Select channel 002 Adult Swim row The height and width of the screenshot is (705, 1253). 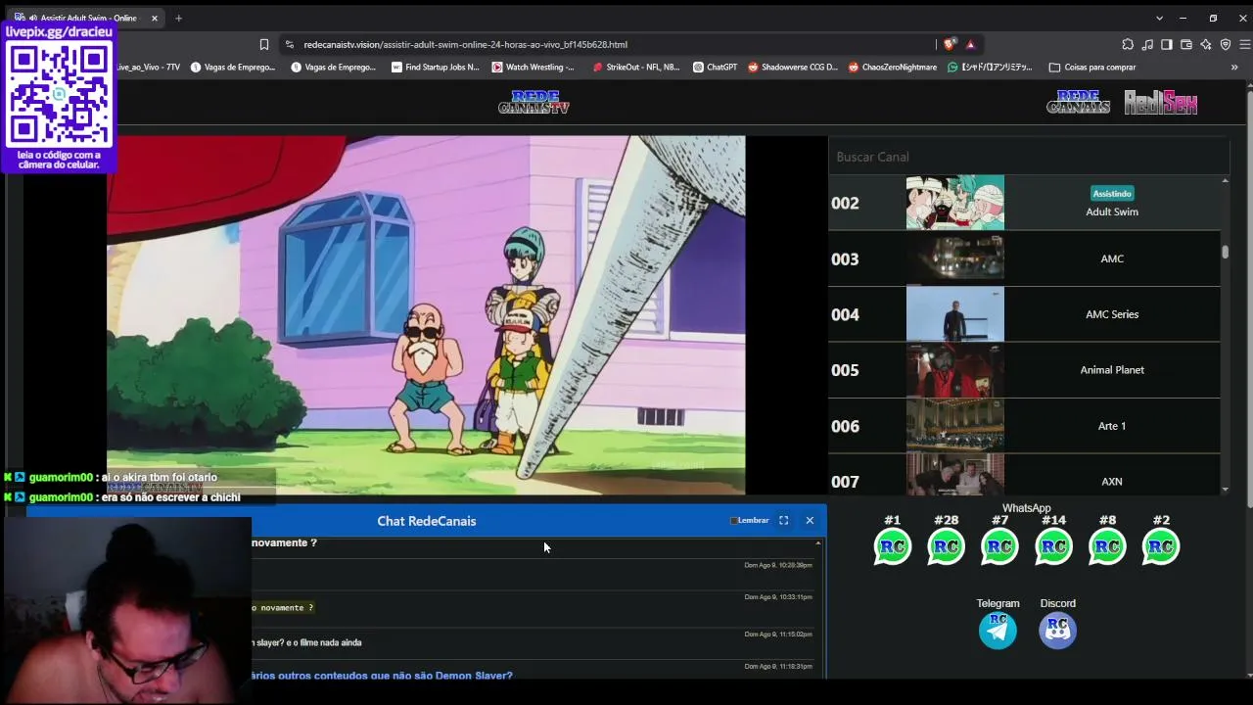[1024, 203]
